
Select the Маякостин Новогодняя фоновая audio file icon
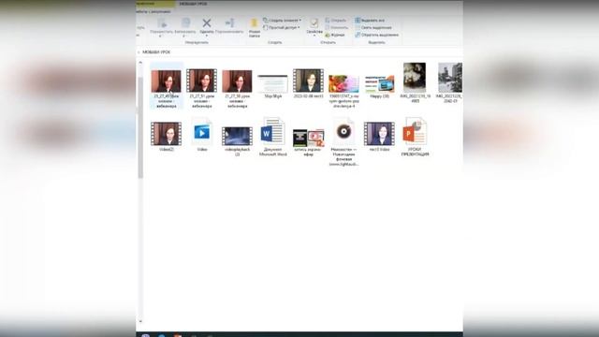click(x=343, y=131)
